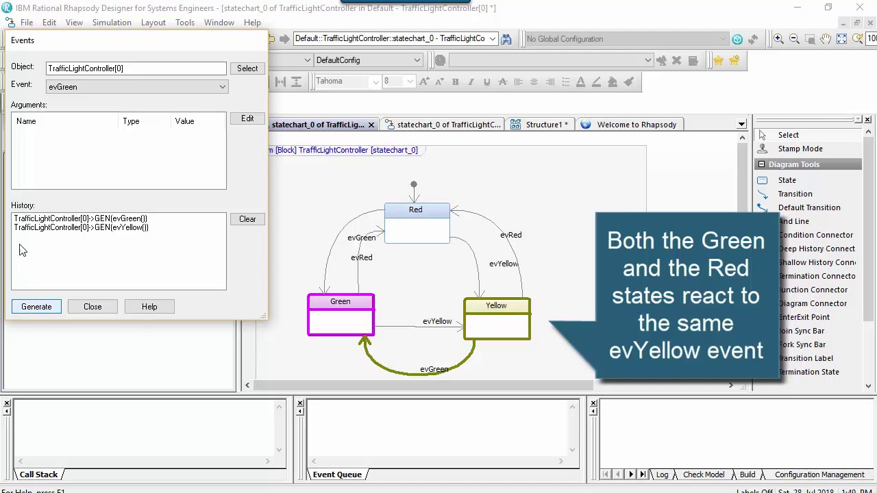
Task: Click the Help button in Events dialog
Action: 149,307
